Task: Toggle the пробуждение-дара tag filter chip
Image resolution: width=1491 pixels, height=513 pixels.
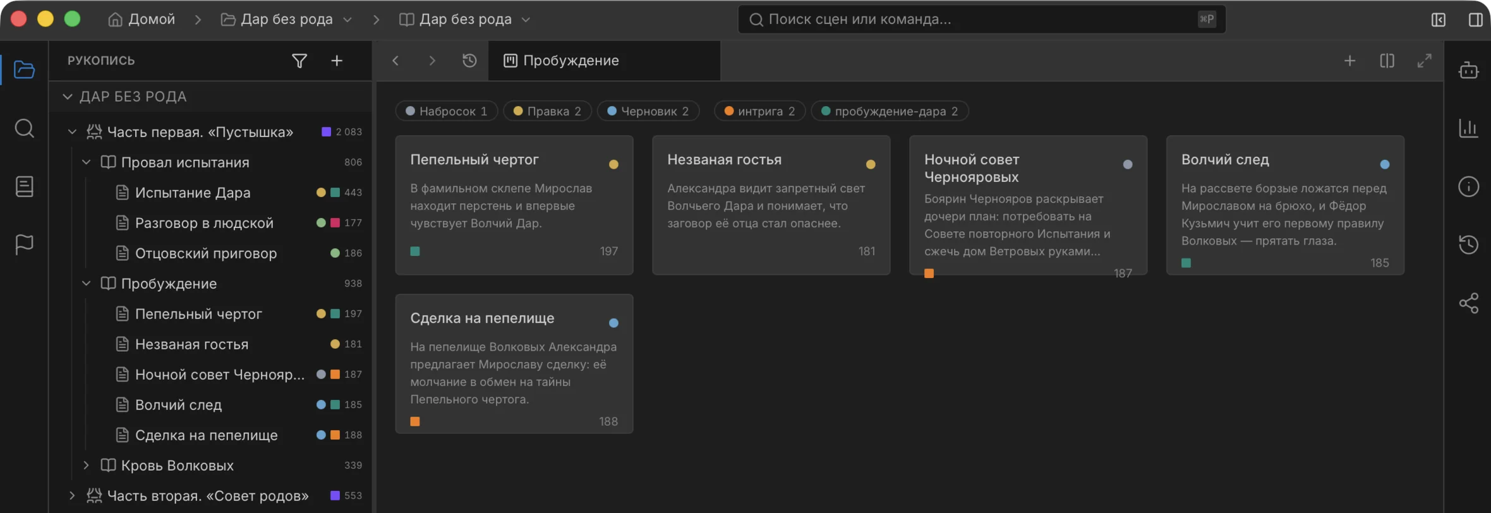Action: coord(890,111)
